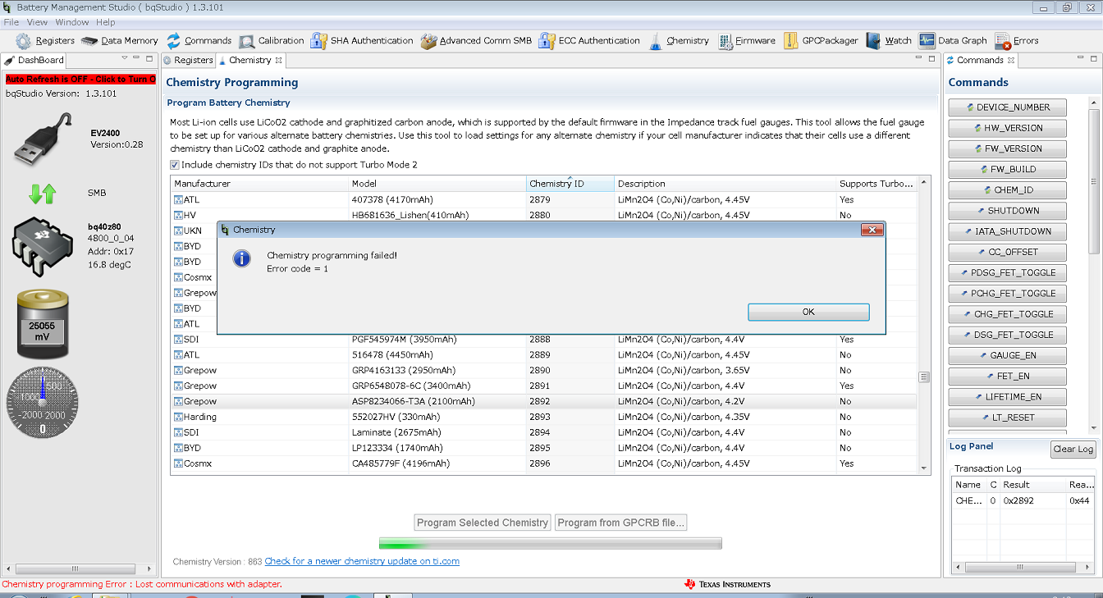Click the SMB communication arrows icon
1103x598 pixels.
43,194
